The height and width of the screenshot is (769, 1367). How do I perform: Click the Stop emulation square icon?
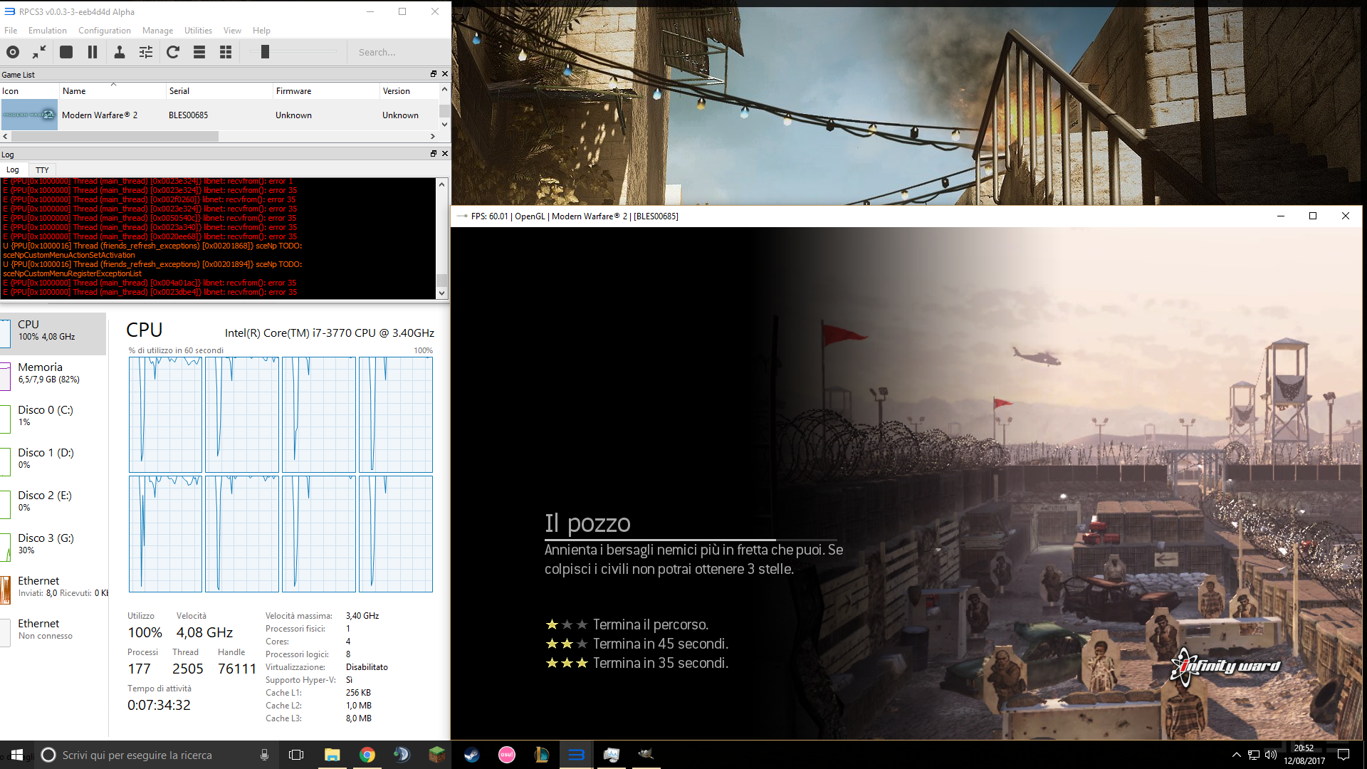[66, 52]
